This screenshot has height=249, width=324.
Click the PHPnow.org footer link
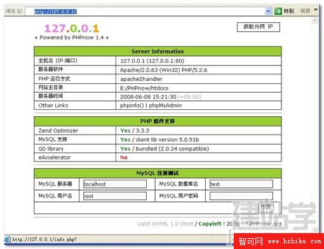click(x=266, y=224)
